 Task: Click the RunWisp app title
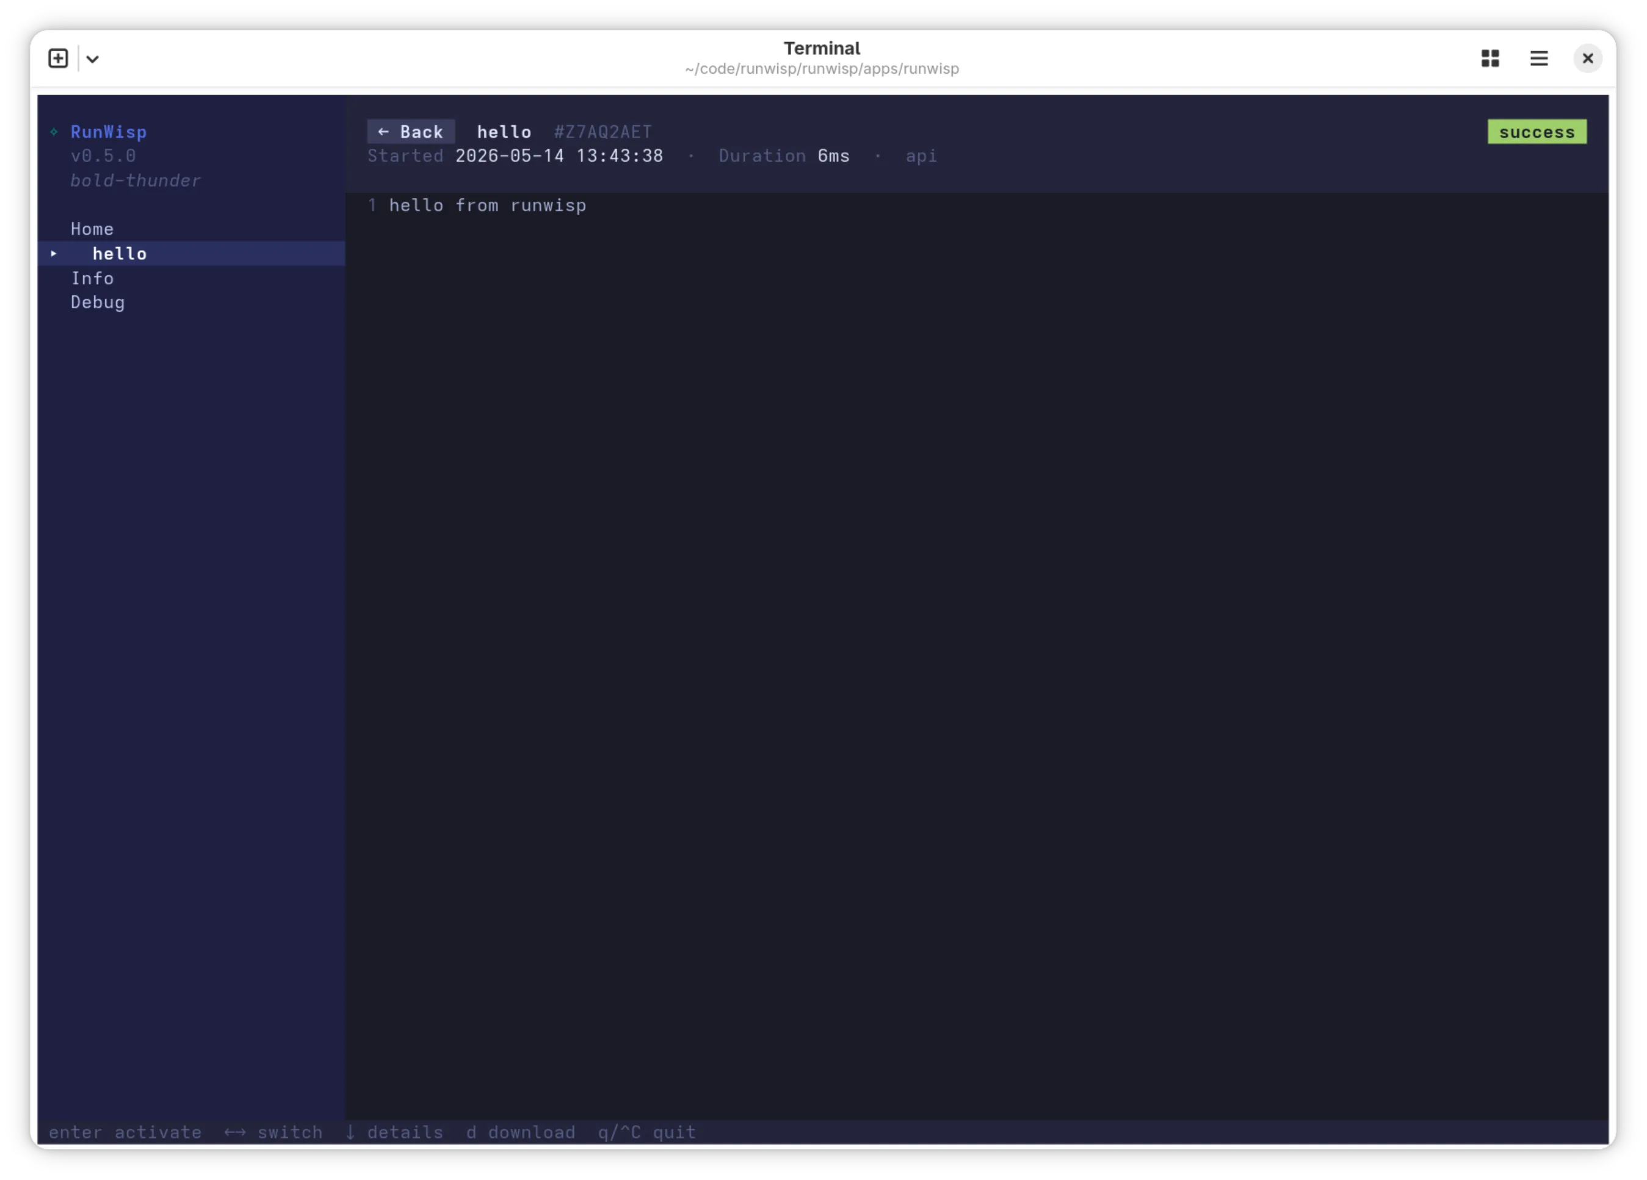point(108,131)
